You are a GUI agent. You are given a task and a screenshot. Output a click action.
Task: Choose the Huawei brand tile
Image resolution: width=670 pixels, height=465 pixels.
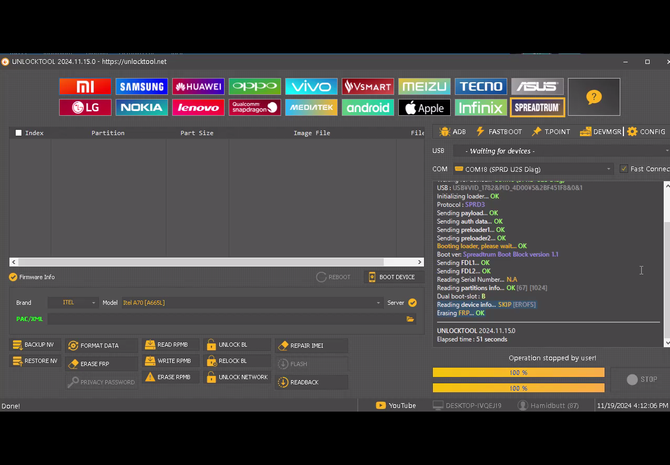tap(198, 86)
